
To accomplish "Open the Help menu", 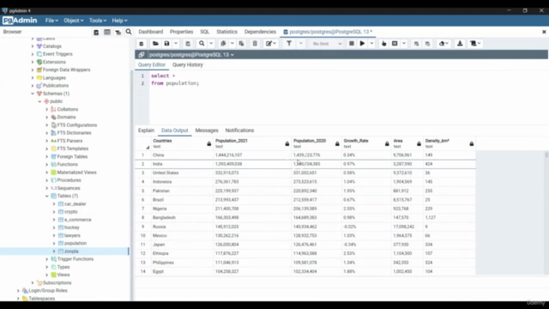I will pos(119,21).
